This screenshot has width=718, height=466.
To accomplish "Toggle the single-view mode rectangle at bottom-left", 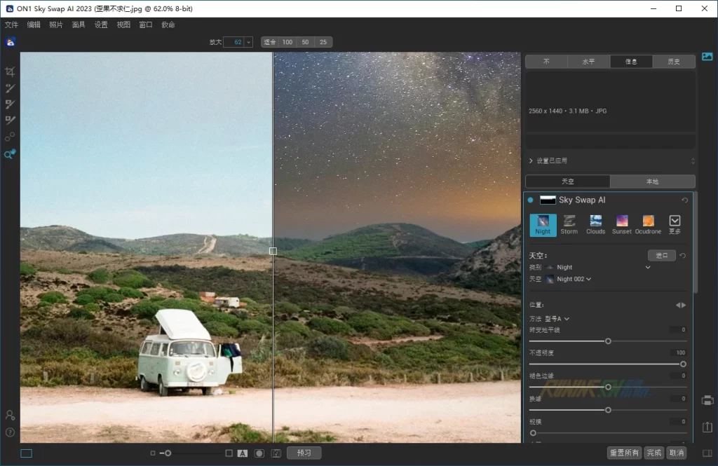I will (26, 453).
